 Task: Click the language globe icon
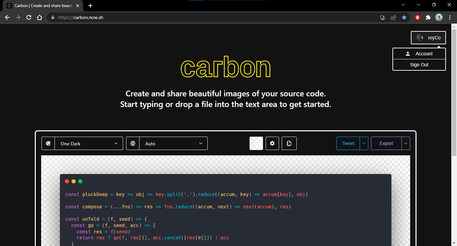pos(132,143)
